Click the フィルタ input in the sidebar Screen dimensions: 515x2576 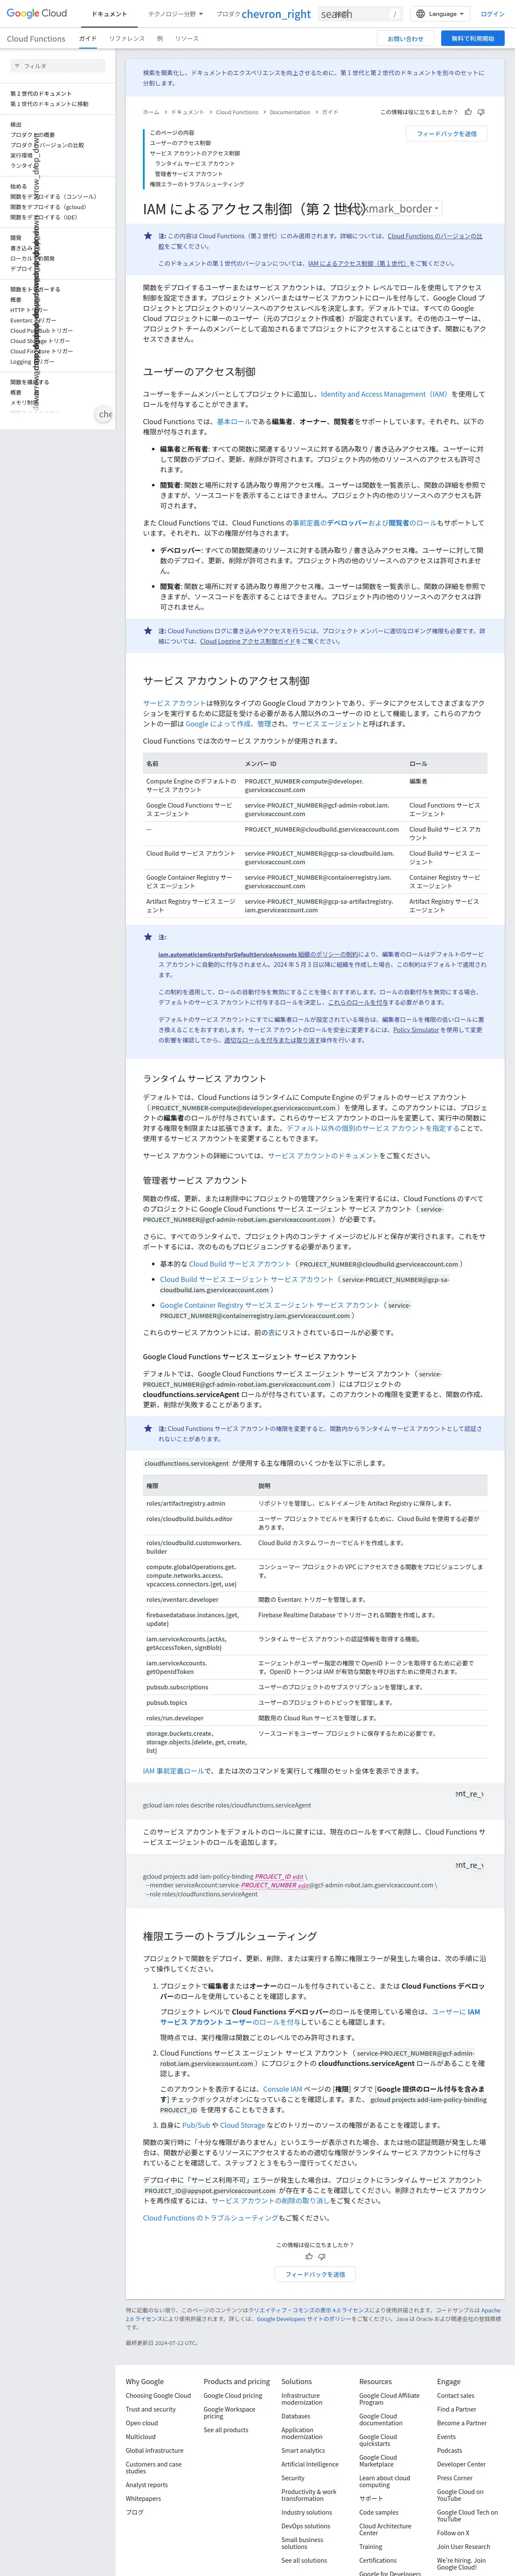(x=57, y=66)
